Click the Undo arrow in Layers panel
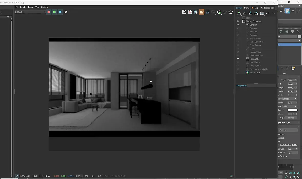 268,13
